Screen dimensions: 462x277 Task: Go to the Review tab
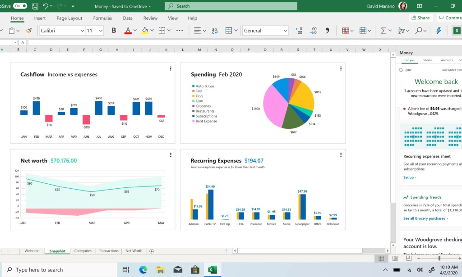pyautogui.click(x=150, y=18)
